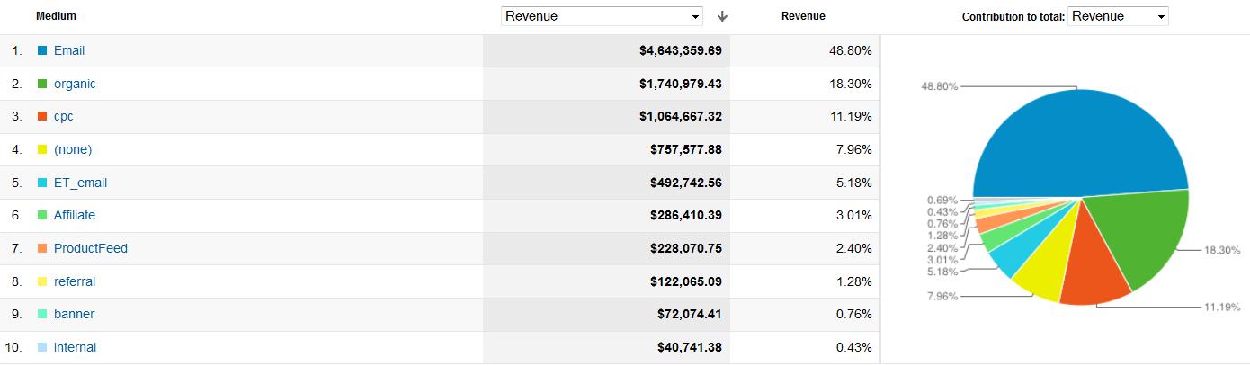Open the (none) medium link
Viewport: 1250px width, 366px height.
tap(73, 149)
